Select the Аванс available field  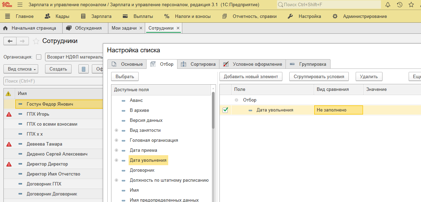click(x=136, y=100)
